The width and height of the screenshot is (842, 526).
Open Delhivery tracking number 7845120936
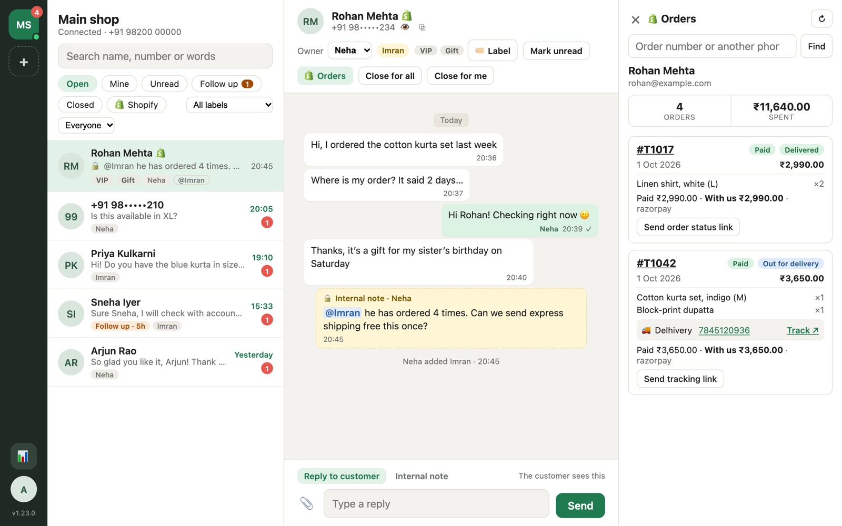pos(724,330)
